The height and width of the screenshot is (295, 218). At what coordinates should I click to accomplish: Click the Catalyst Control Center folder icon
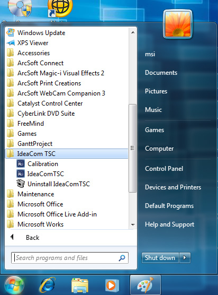[11, 103]
